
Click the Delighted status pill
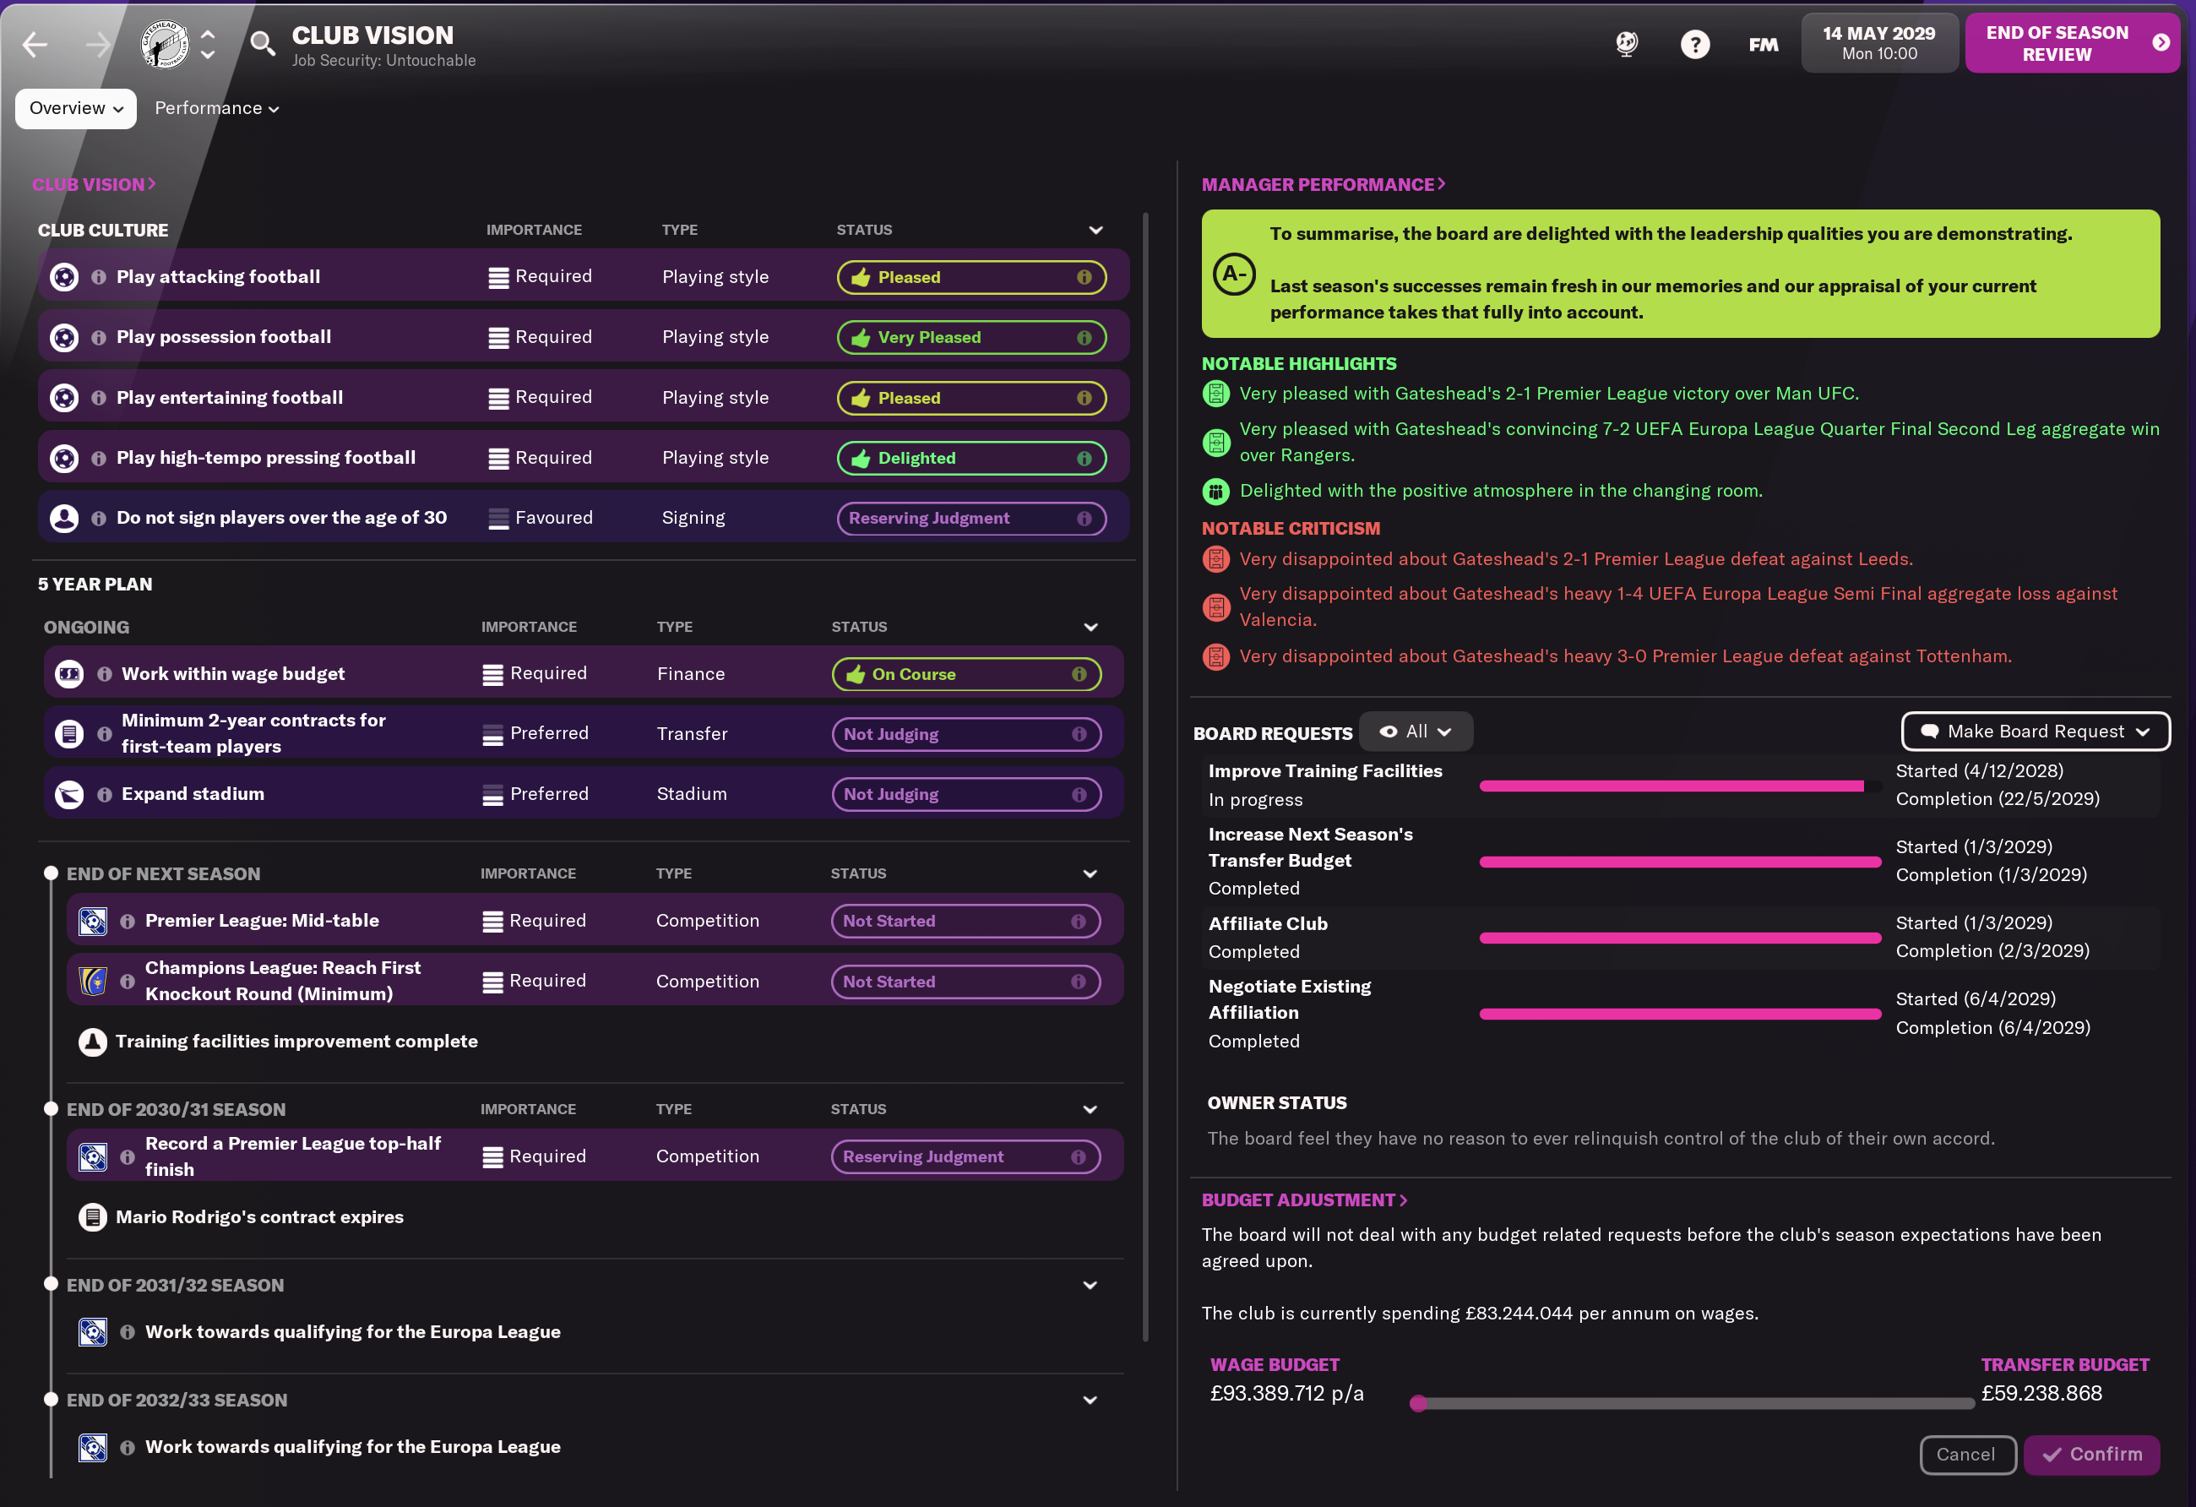coord(971,460)
